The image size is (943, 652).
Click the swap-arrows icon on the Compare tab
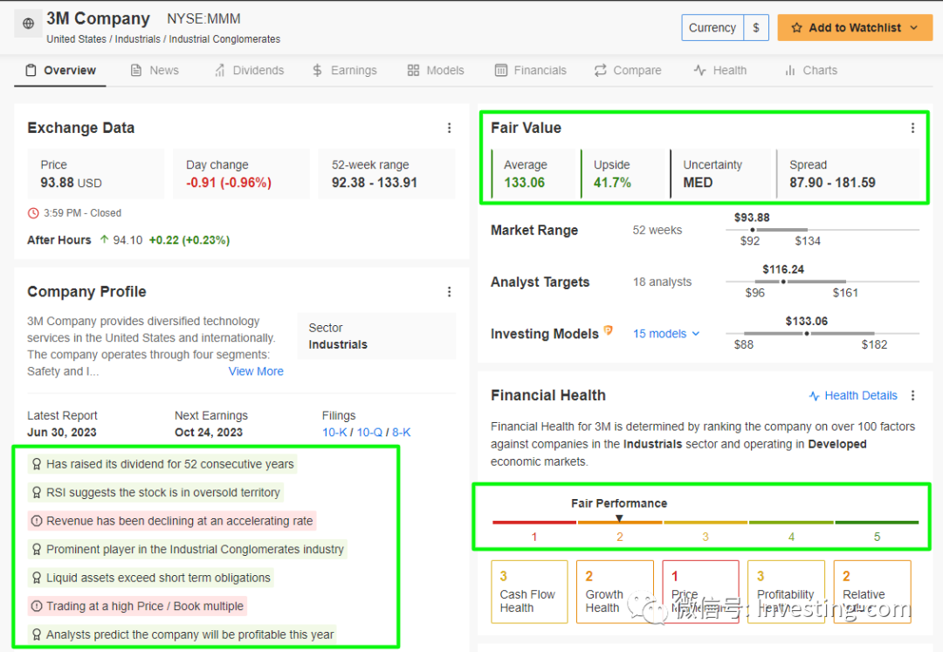point(600,71)
